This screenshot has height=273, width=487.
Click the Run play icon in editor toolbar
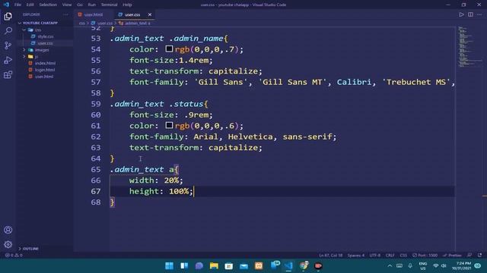coord(461,14)
